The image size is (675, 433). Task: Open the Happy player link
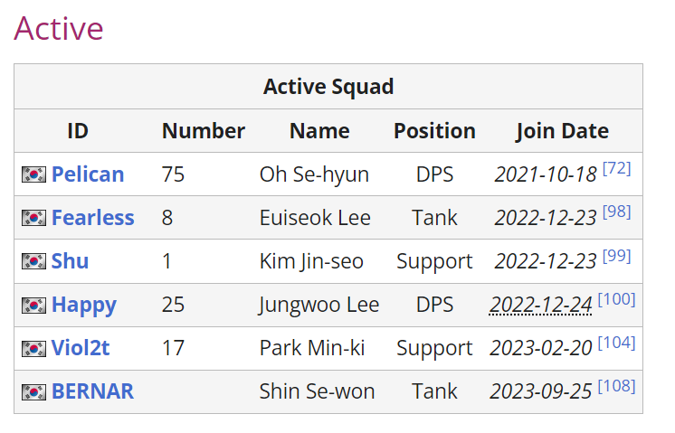pos(84,306)
